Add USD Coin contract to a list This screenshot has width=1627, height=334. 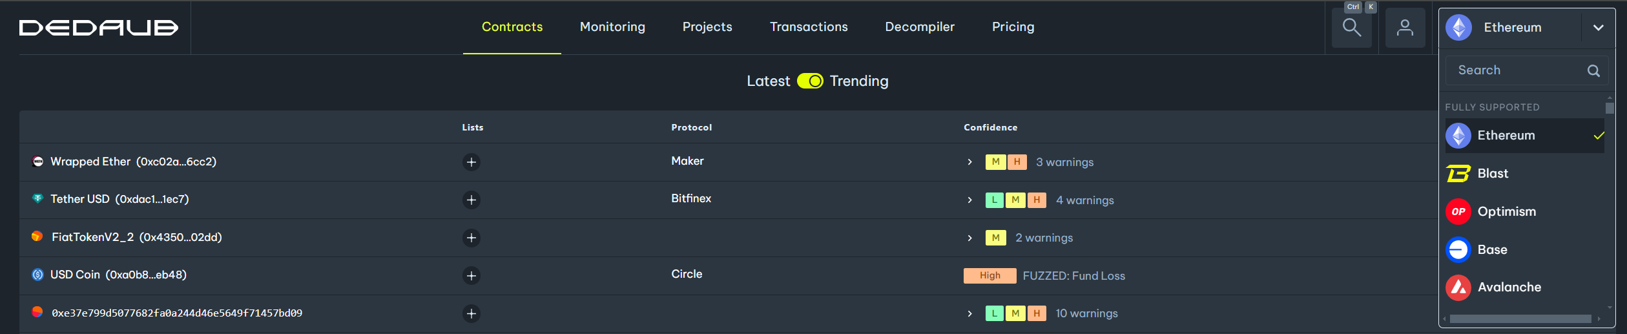click(x=472, y=276)
